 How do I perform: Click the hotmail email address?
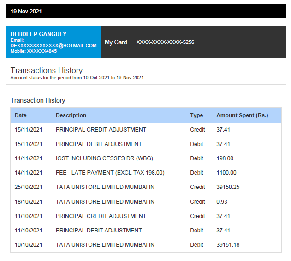pos(53,46)
